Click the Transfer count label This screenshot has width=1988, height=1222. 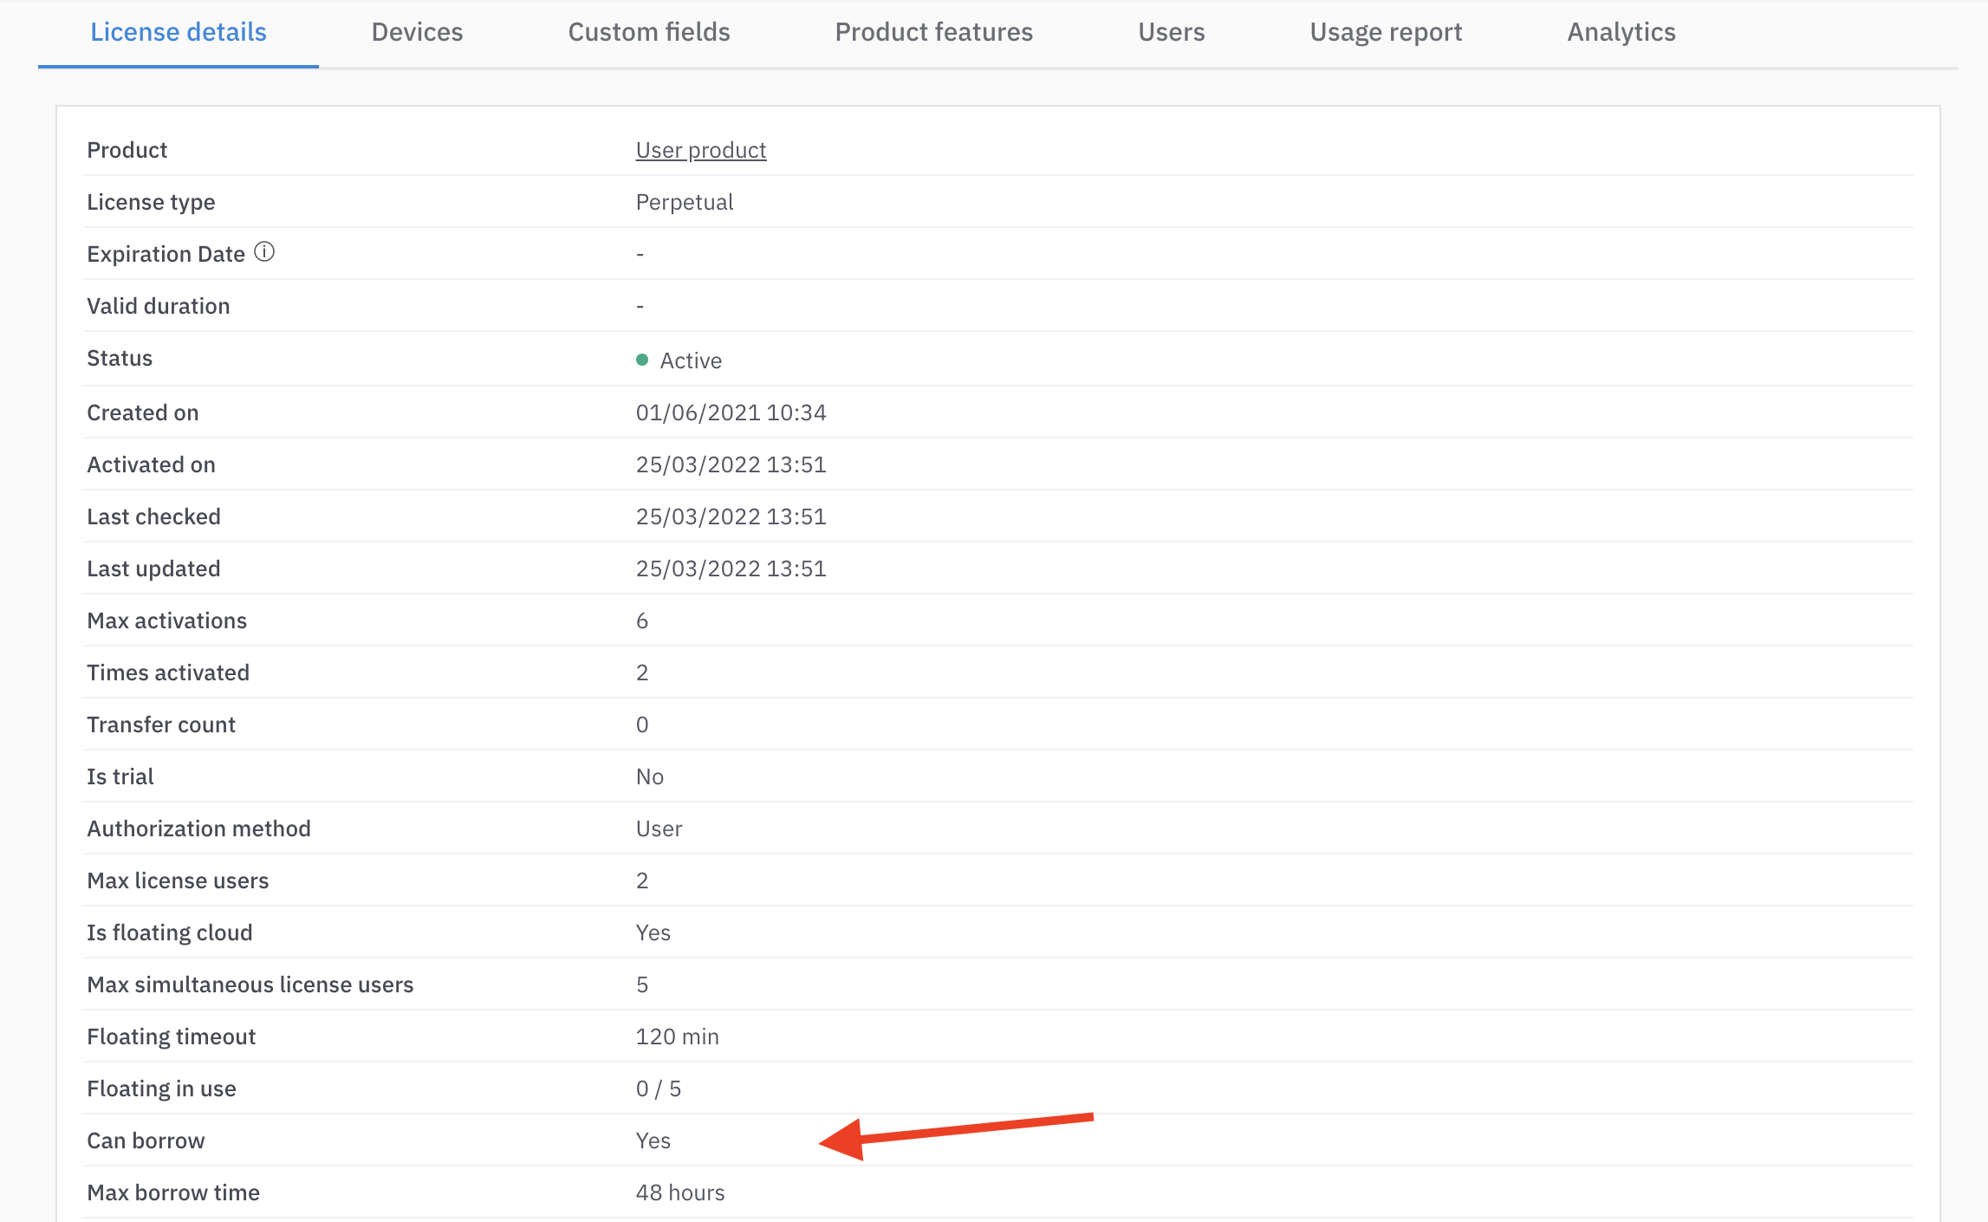(x=161, y=725)
